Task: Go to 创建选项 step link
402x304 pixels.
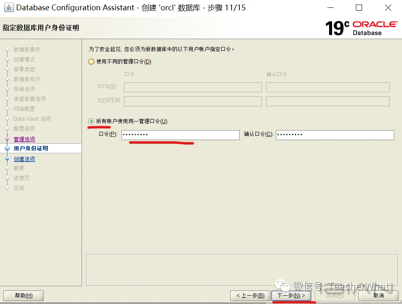Action: point(24,159)
